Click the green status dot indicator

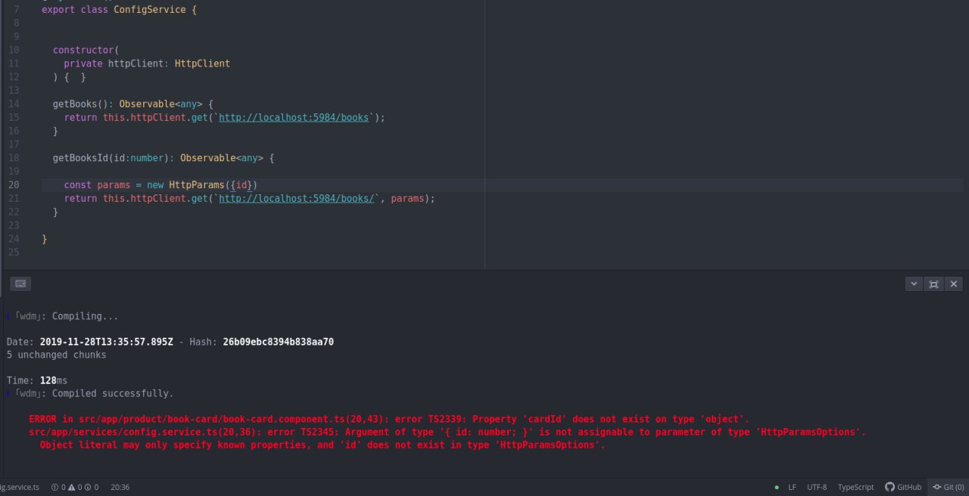[777, 487]
